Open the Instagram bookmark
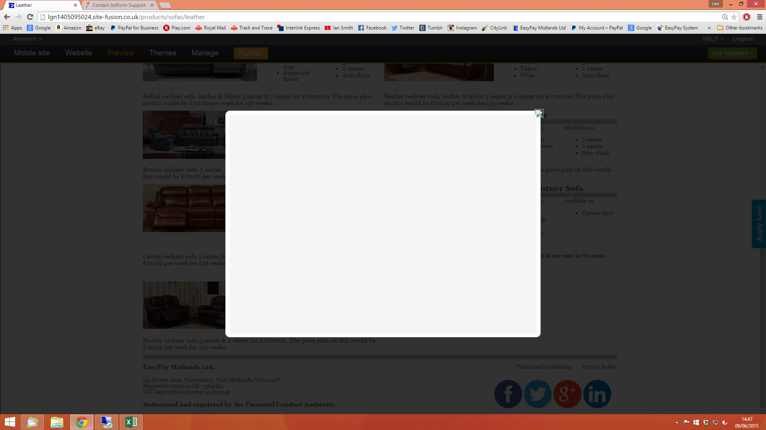Viewport: 766px width, 430px height. 462,28
